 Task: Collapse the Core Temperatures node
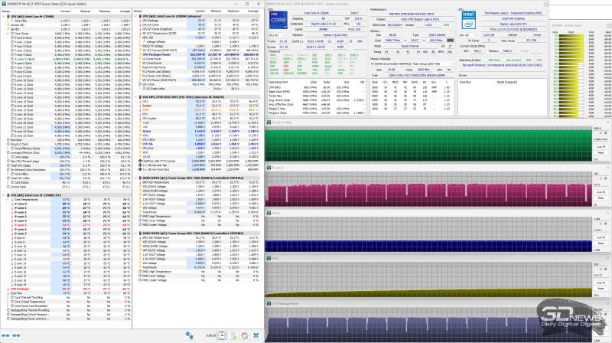tap(8, 200)
